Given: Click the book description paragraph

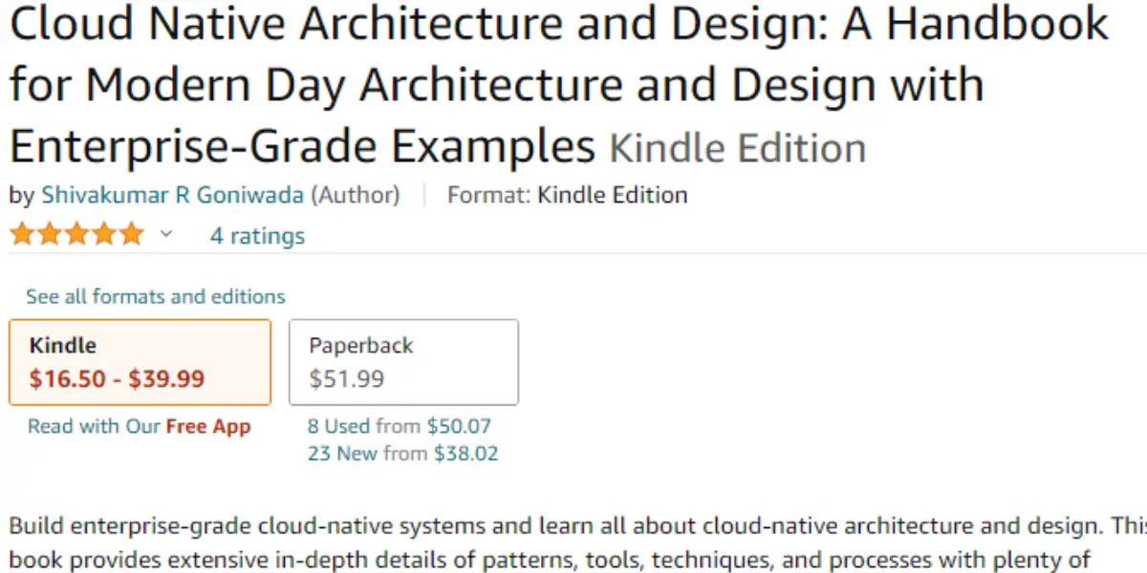Looking at the screenshot, I should (x=577, y=543).
